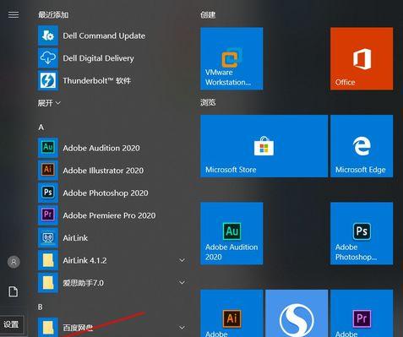Open the Start hamburger menu icon
Image resolution: width=403 pixels, height=337 pixels.
click(x=14, y=14)
